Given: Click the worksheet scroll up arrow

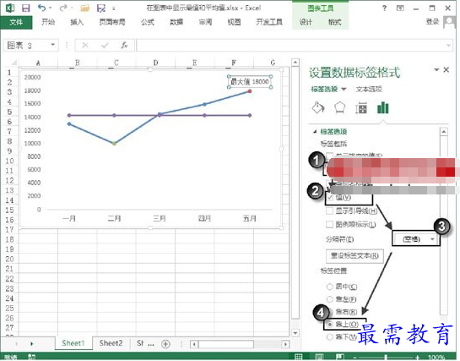Looking at the screenshot, I should point(295,62).
